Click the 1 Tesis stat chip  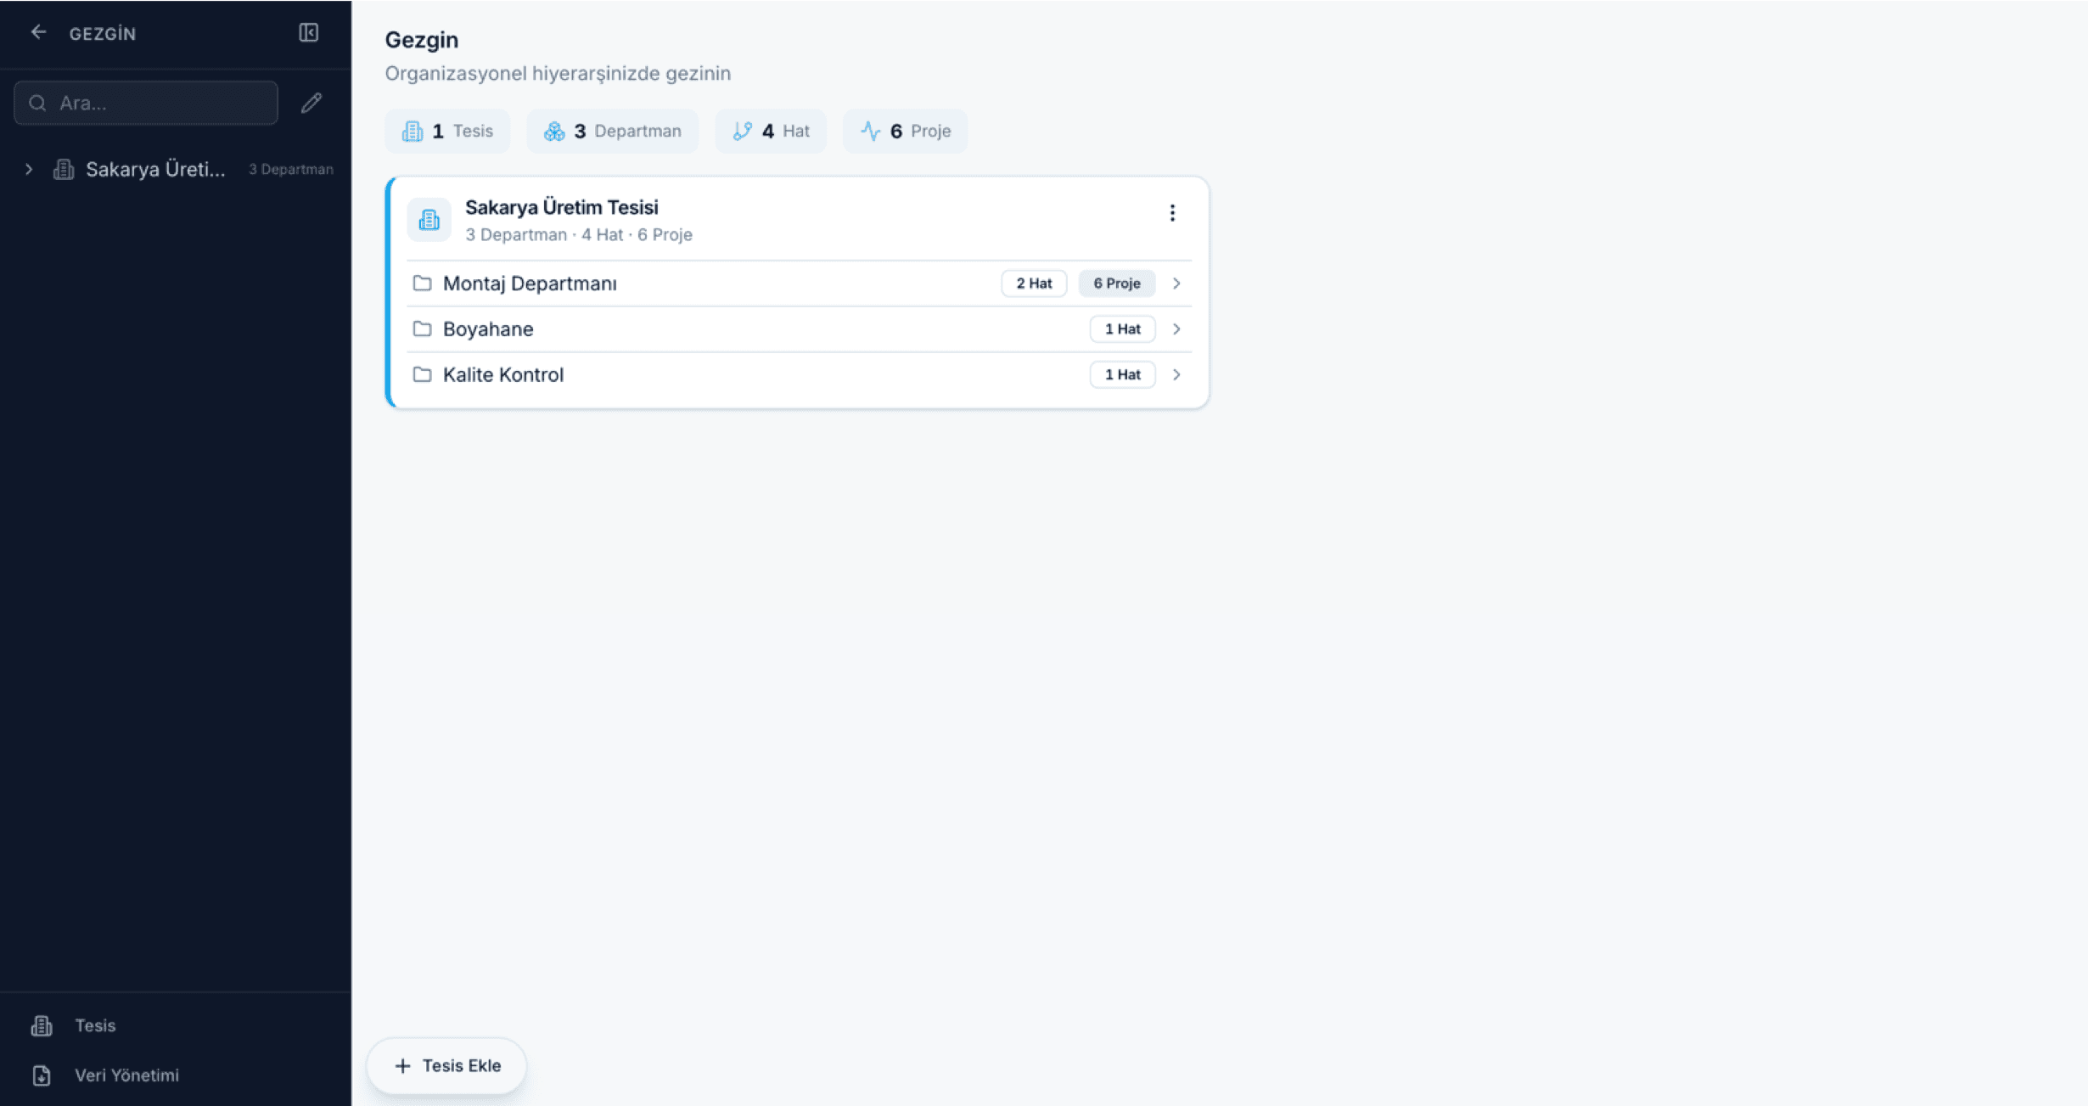(x=447, y=131)
